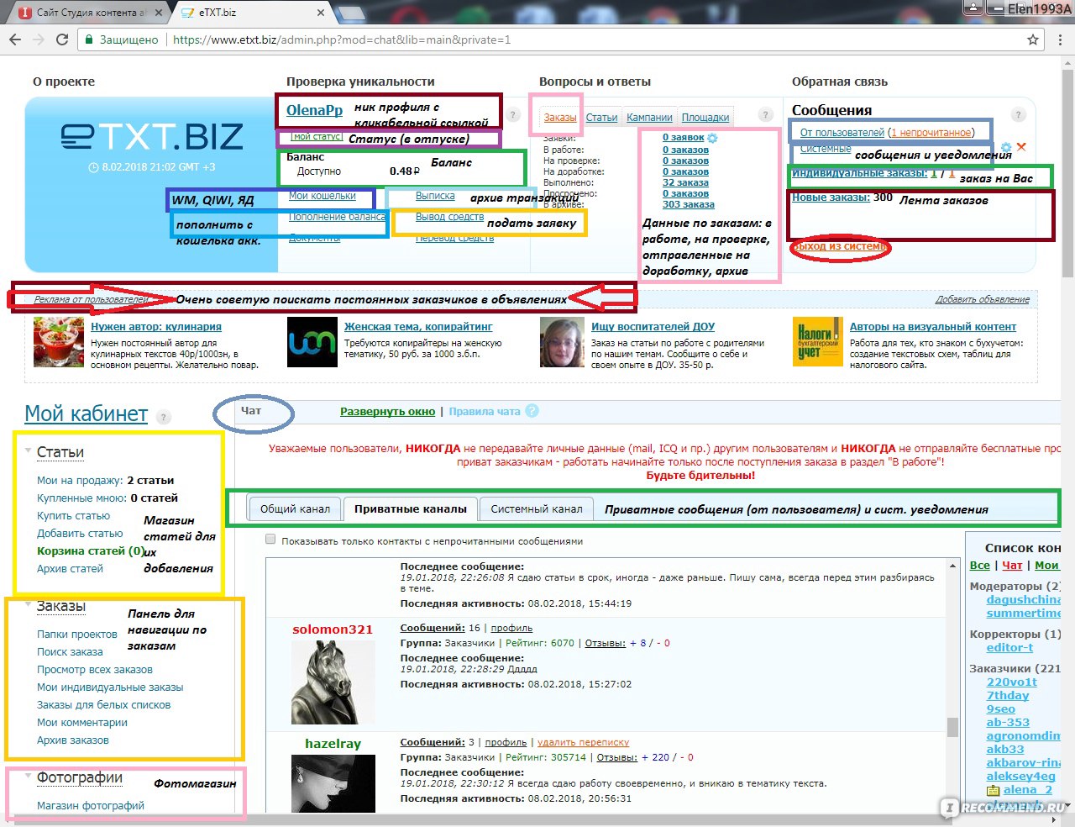
Task: Open Статьи tab in orders panel
Action: (601, 118)
